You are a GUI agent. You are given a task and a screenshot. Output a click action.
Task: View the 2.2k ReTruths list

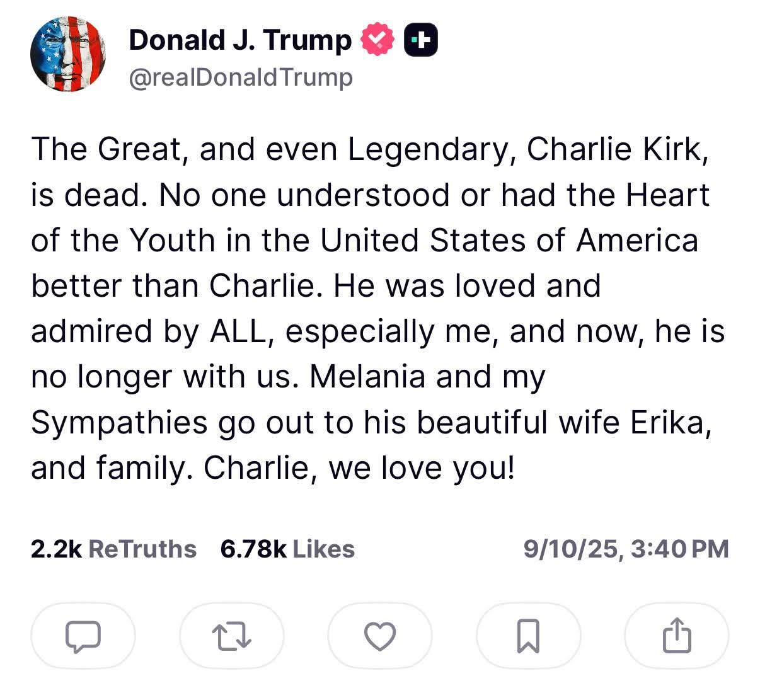click(113, 549)
